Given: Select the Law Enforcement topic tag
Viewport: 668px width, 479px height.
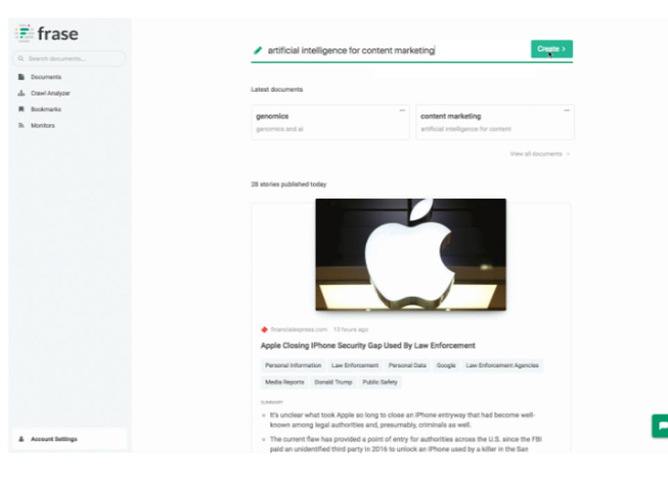Looking at the screenshot, I should [x=355, y=366].
